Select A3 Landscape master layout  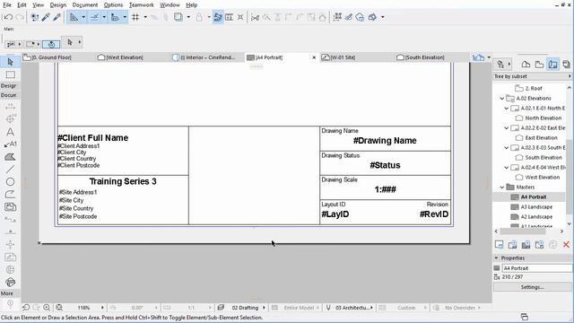(536, 207)
